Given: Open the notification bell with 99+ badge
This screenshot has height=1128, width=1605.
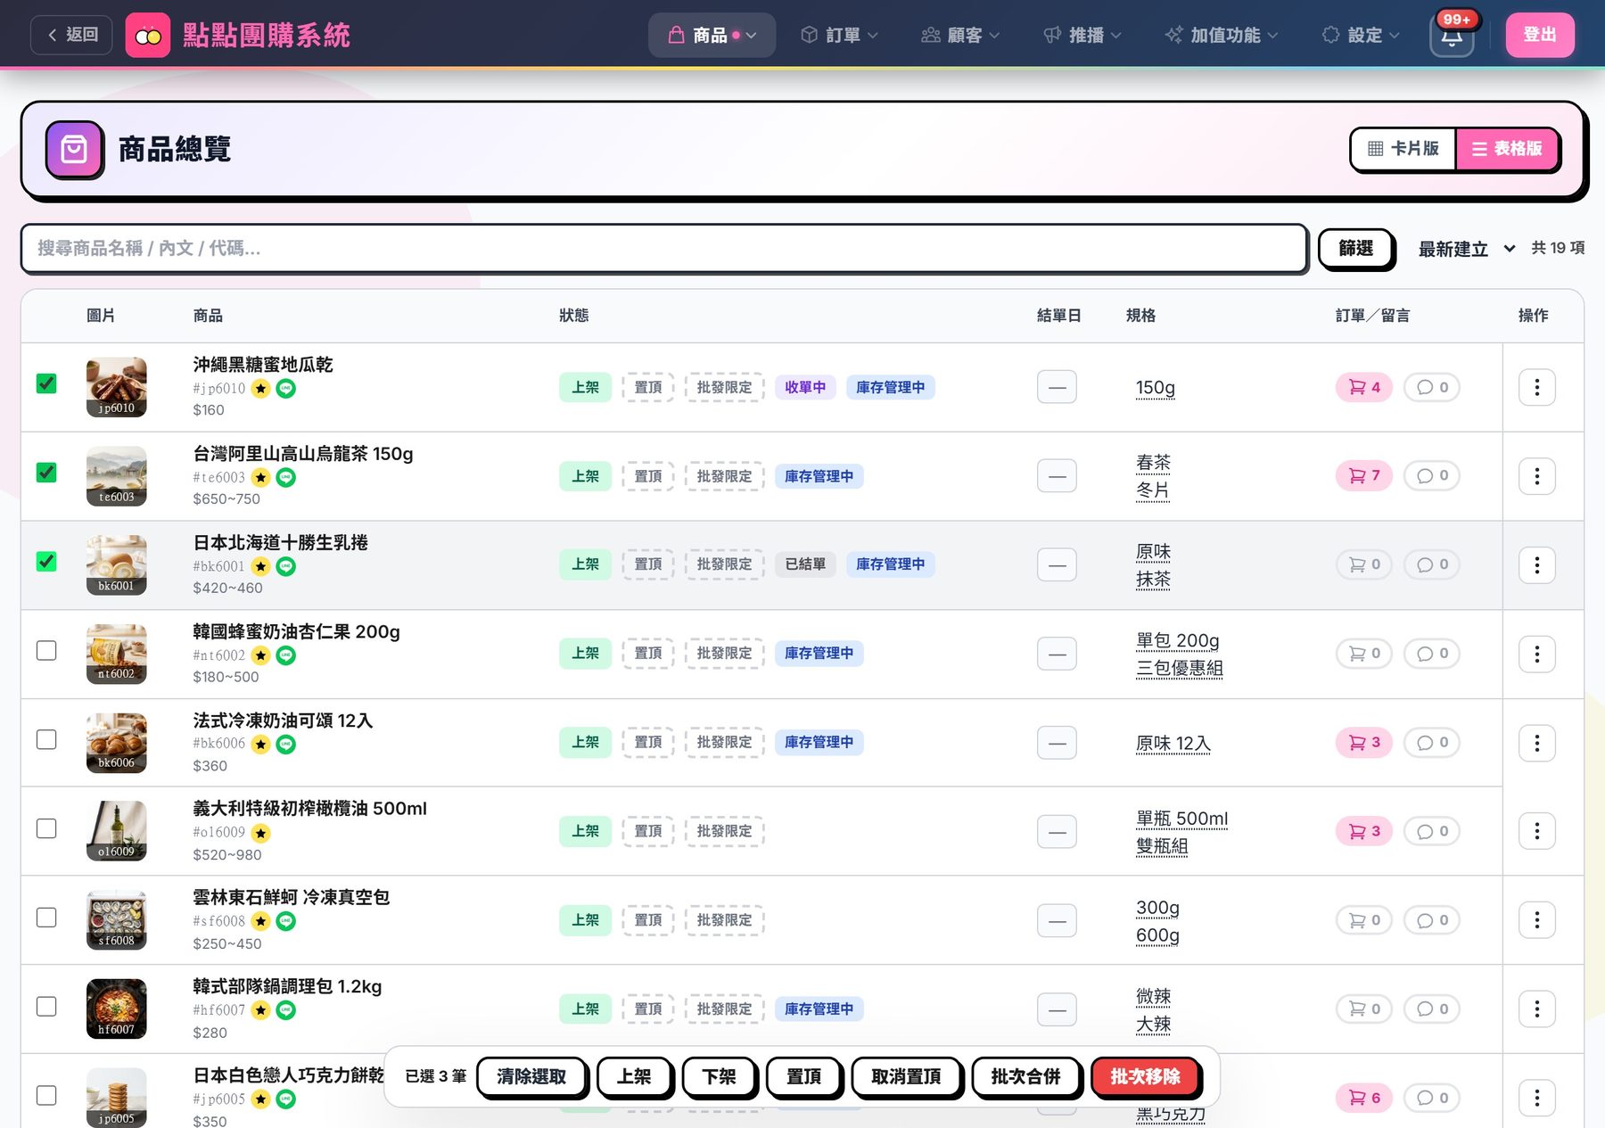Looking at the screenshot, I should point(1452,36).
